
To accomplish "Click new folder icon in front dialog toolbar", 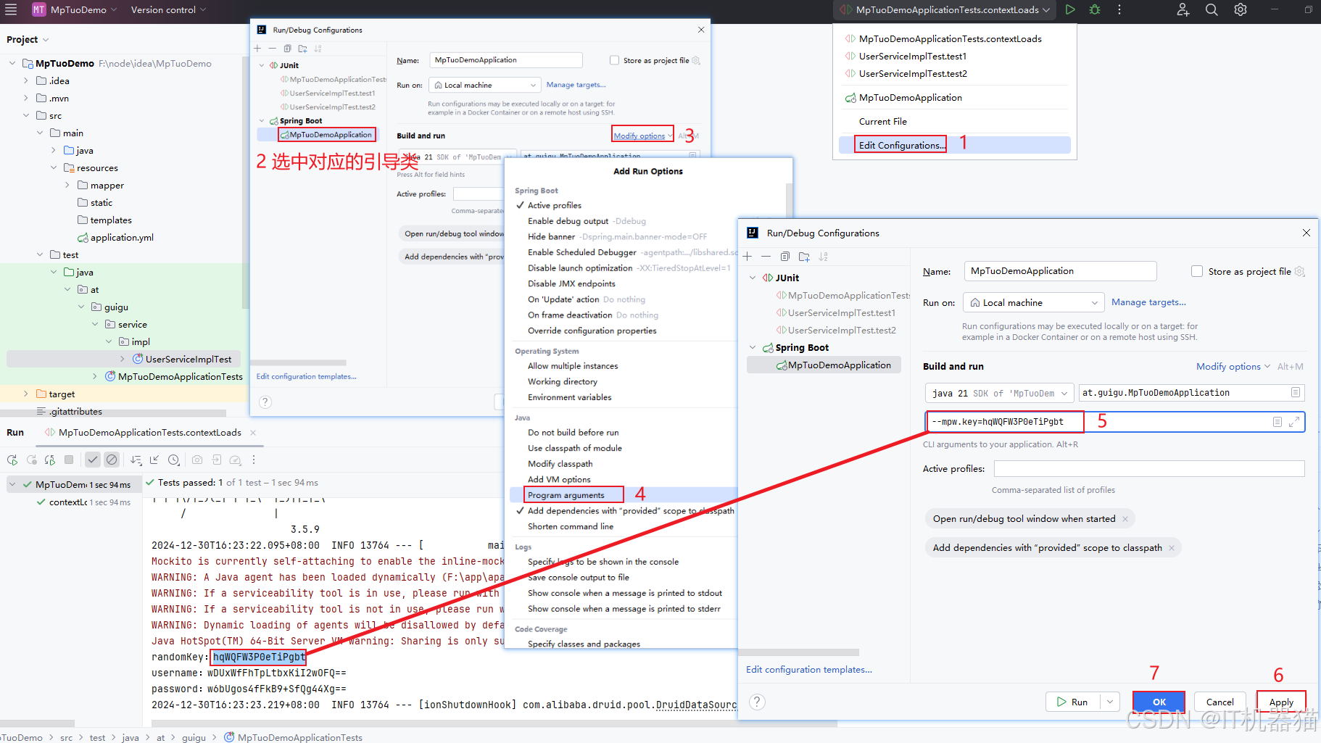I will (804, 257).
